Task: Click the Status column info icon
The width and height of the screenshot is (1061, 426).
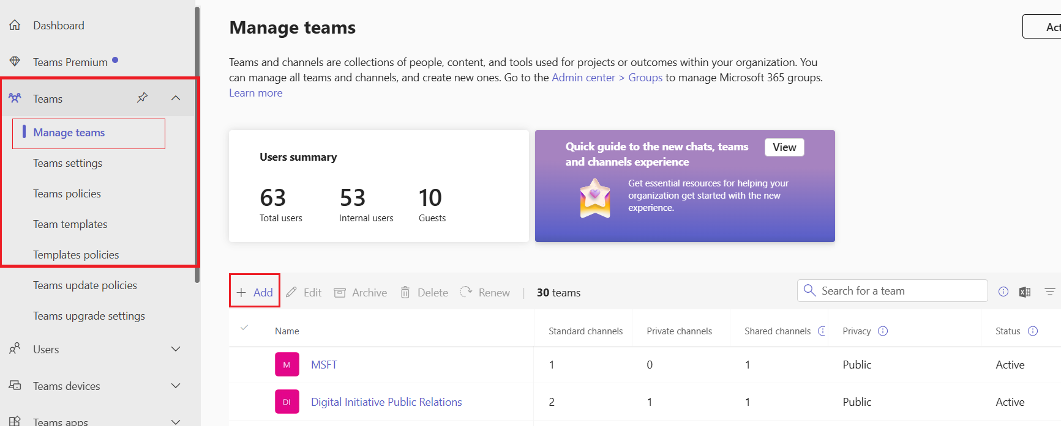Action: pos(1032,331)
